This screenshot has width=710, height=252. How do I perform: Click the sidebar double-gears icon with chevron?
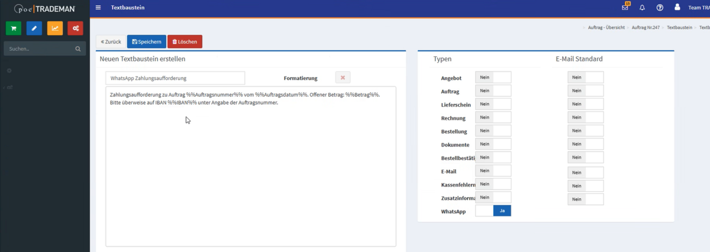point(9,87)
